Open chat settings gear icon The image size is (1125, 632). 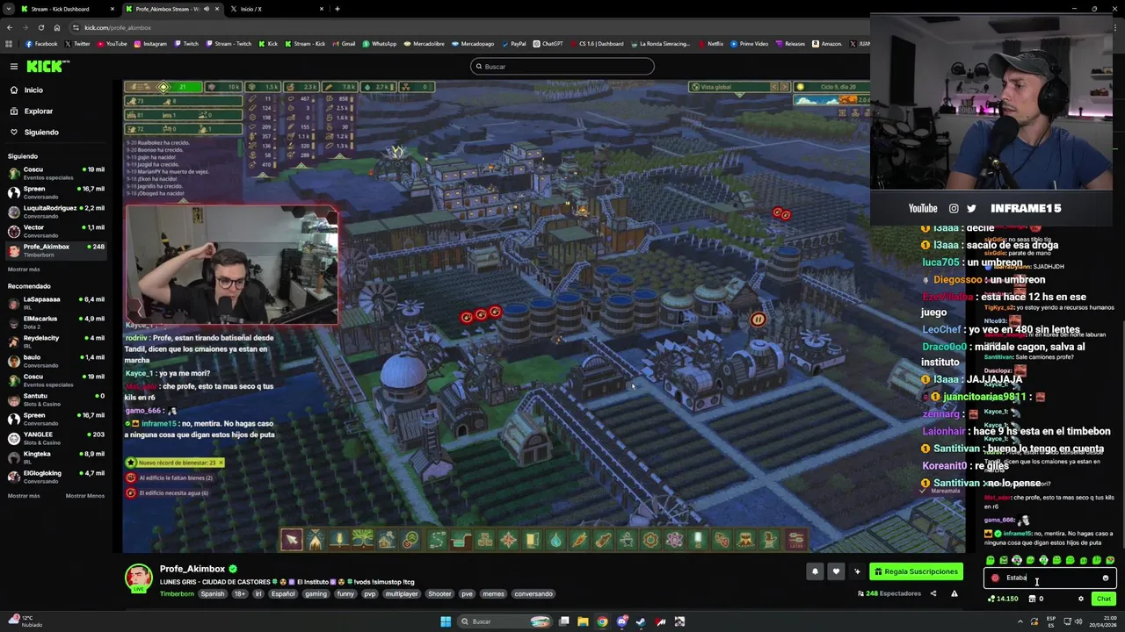1081,600
